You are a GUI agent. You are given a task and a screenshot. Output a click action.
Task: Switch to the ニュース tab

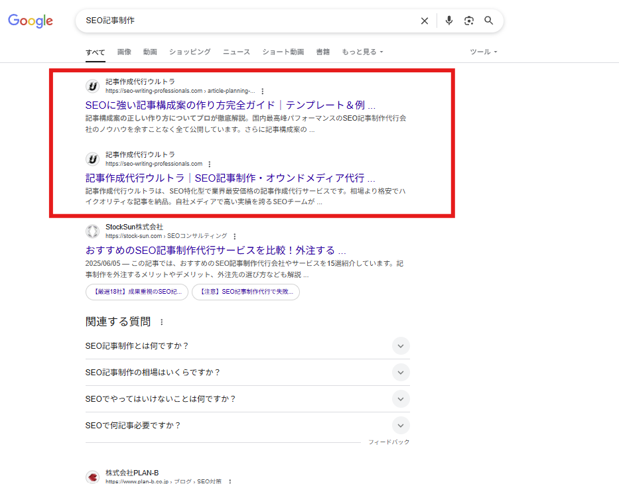[236, 52]
